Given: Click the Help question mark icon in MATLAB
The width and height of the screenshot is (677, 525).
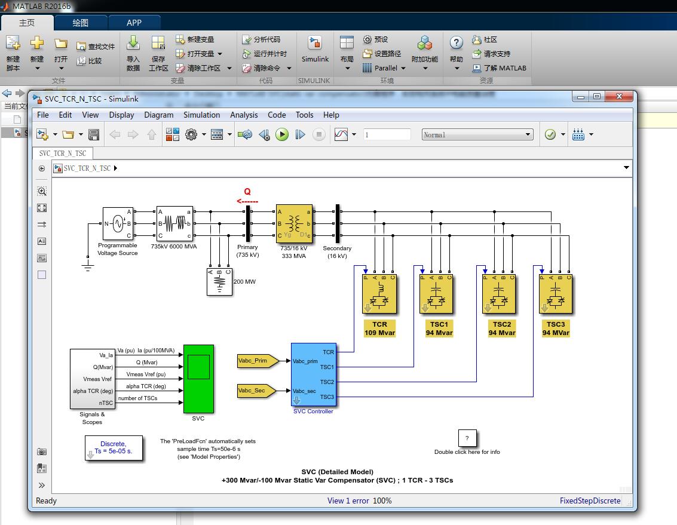Looking at the screenshot, I should pyautogui.click(x=457, y=53).
